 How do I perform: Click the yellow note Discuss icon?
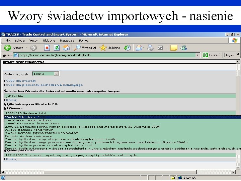tap(173, 48)
